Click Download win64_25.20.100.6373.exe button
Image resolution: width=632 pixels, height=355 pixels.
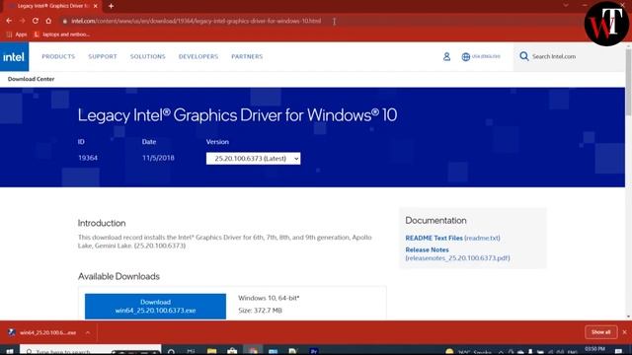(x=155, y=307)
